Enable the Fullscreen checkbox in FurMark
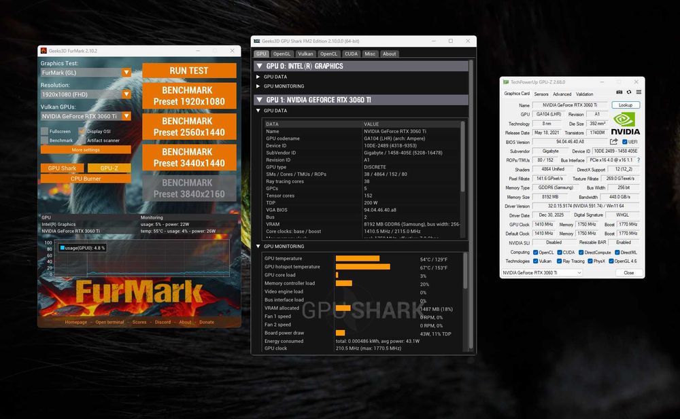Screen dimensions: 680x419 (x=44, y=131)
